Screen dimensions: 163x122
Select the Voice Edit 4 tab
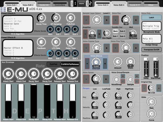click(x=119, y=4)
